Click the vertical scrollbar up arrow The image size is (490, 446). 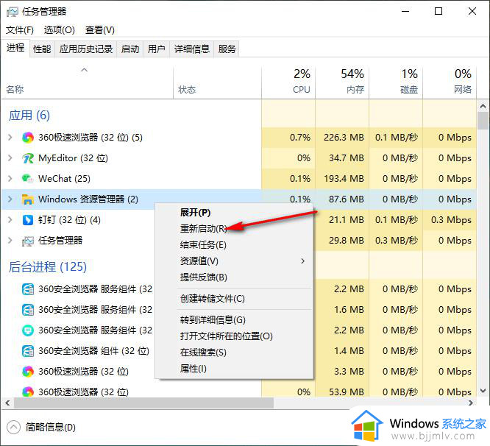(483, 106)
